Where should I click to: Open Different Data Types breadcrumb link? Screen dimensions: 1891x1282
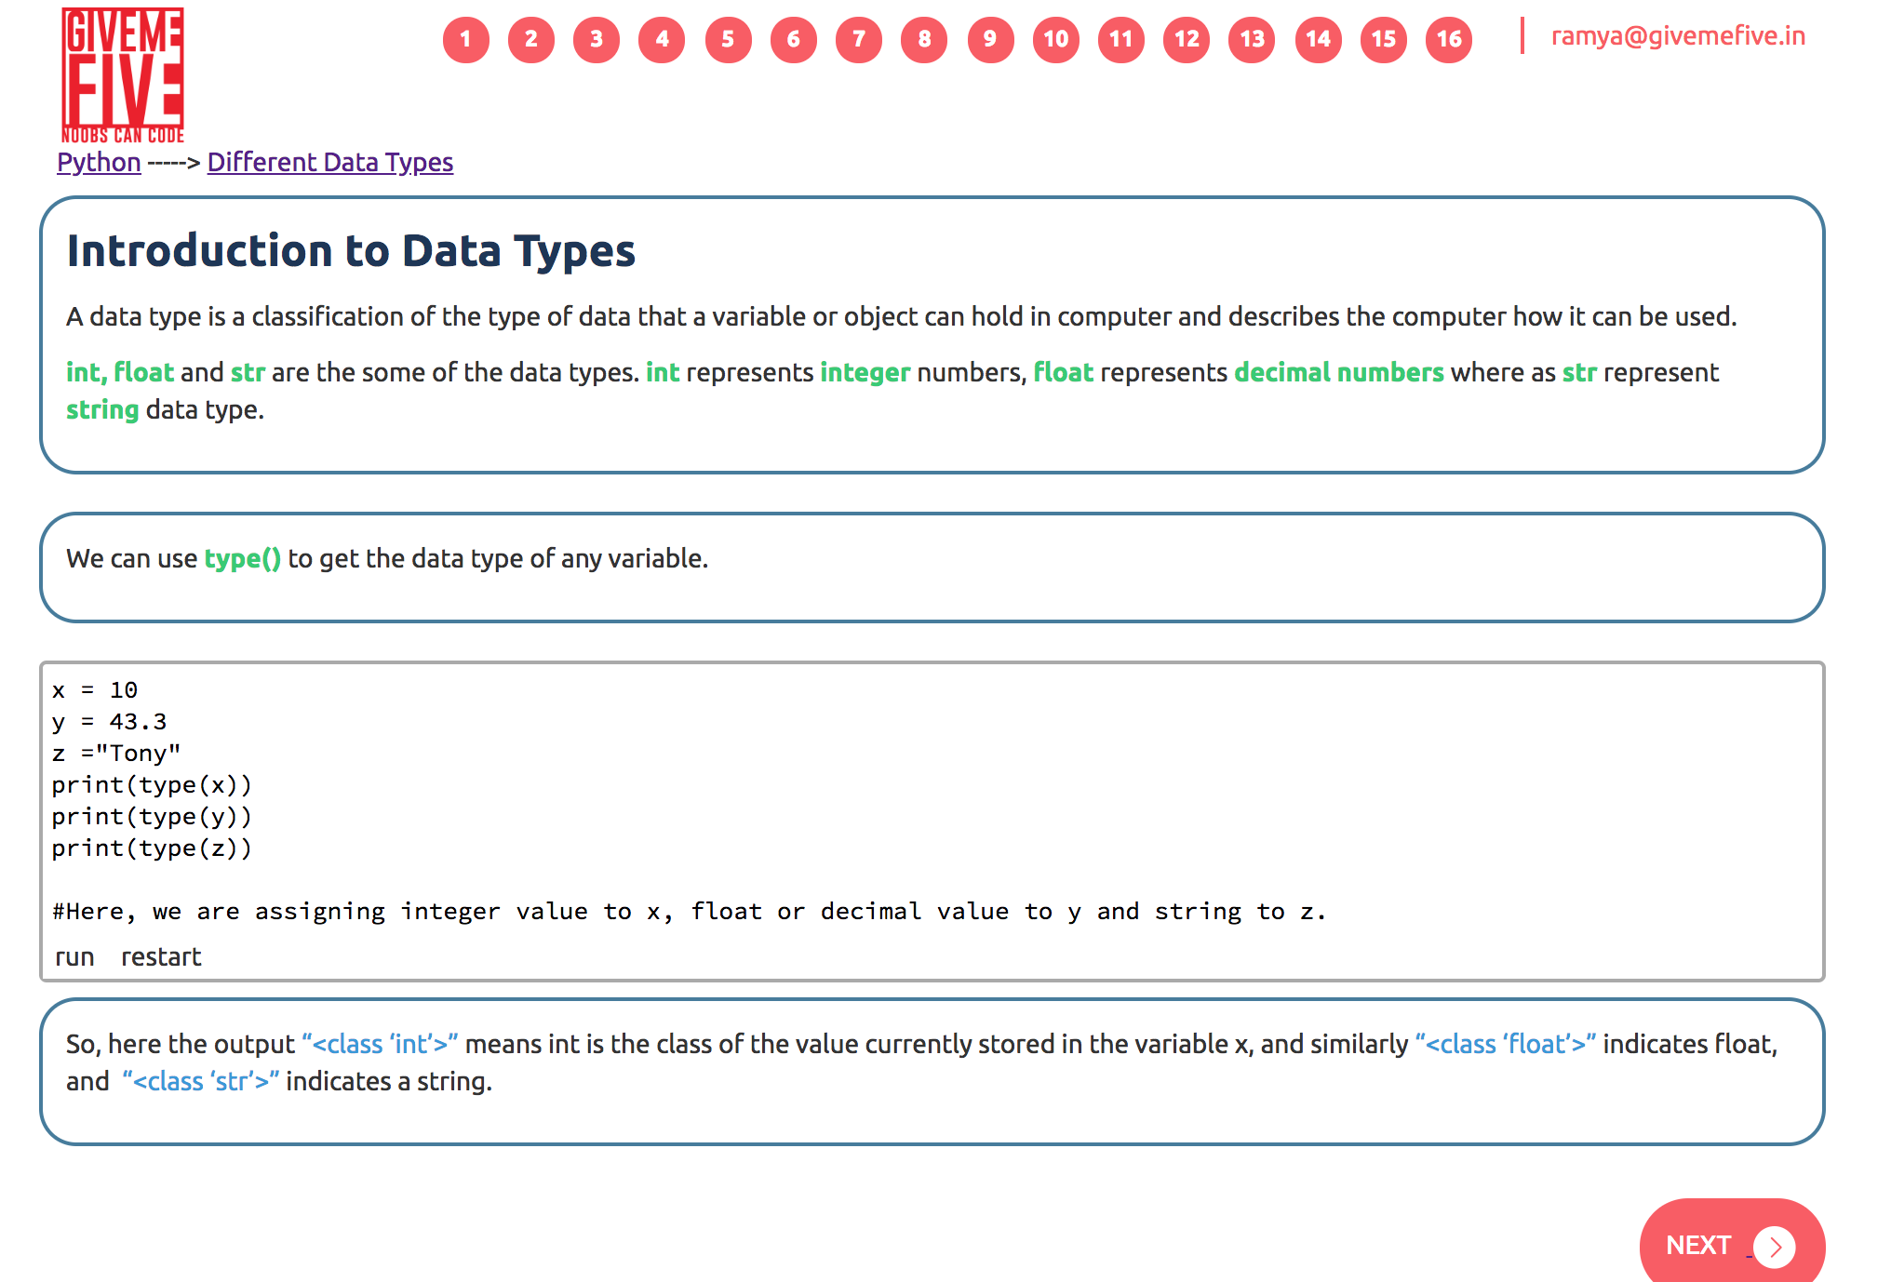point(329,162)
